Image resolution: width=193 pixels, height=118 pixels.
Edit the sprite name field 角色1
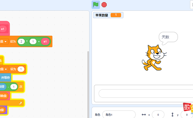[119, 115]
